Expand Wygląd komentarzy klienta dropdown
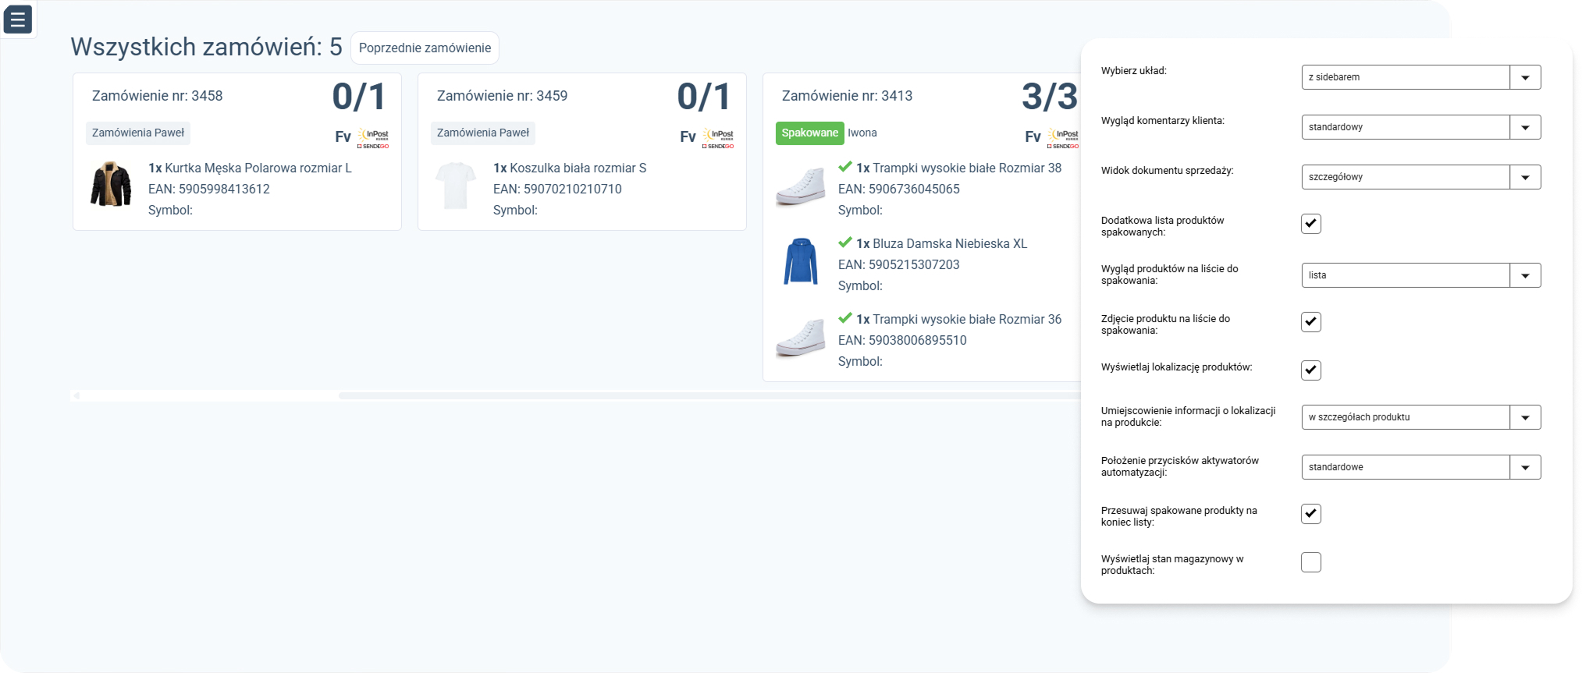The height and width of the screenshot is (673, 1582). tap(1421, 127)
